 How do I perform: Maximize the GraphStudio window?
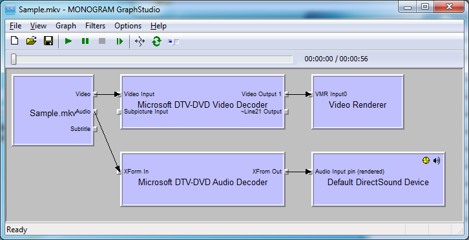click(425, 7)
